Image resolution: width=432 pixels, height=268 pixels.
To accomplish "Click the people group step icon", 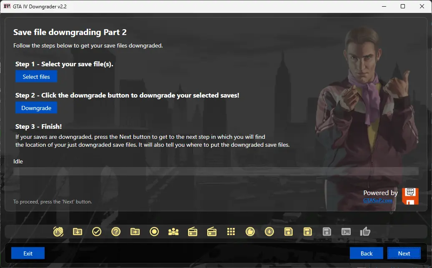I will click(x=173, y=232).
